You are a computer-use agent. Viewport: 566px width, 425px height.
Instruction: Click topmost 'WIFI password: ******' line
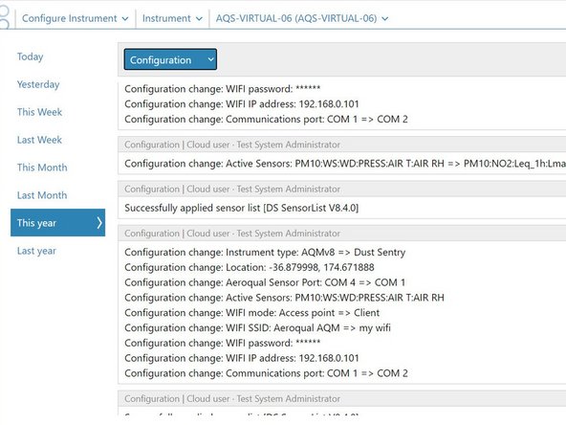(x=223, y=89)
